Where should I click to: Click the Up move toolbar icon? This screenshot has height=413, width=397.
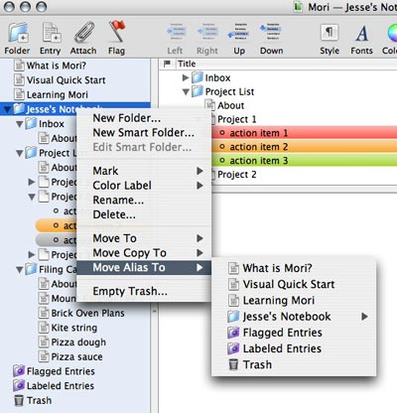click(239, 32)
